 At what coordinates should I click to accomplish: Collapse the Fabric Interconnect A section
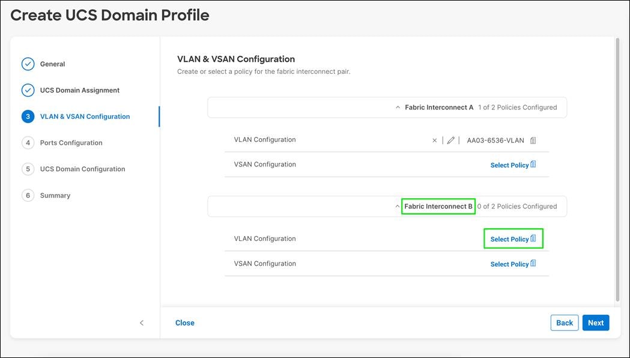tap(396, 107)
